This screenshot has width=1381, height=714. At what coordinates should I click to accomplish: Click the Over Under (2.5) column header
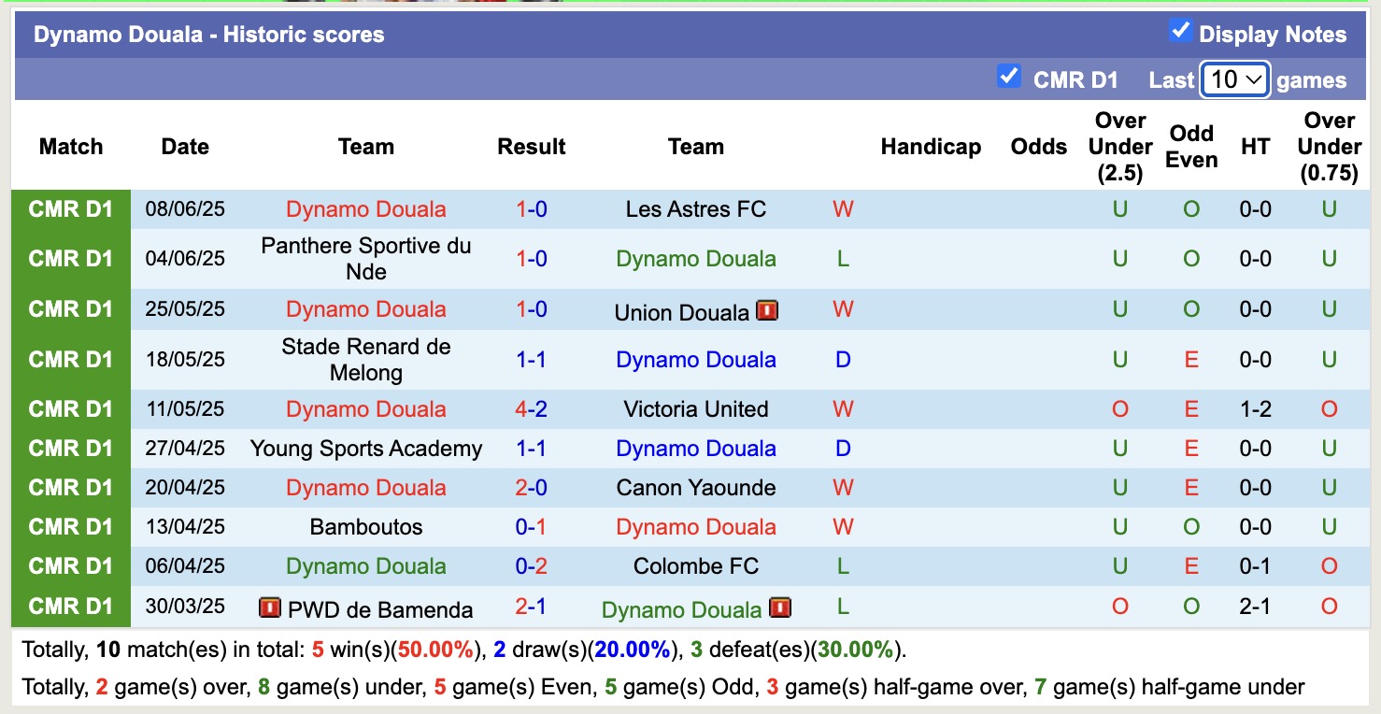[x=1119, y=147]
